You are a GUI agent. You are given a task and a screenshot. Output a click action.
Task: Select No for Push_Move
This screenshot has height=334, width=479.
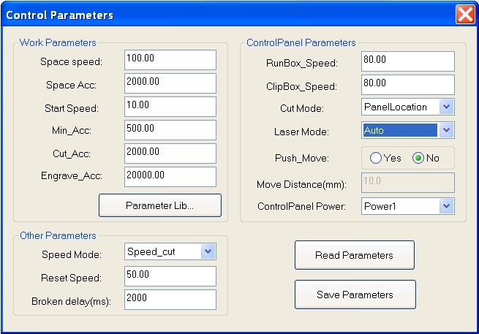(x=419, y=158)
